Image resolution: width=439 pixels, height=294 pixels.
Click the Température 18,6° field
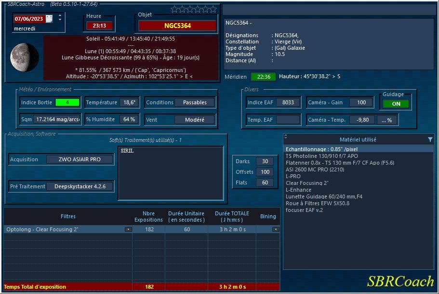pos(129,102)
